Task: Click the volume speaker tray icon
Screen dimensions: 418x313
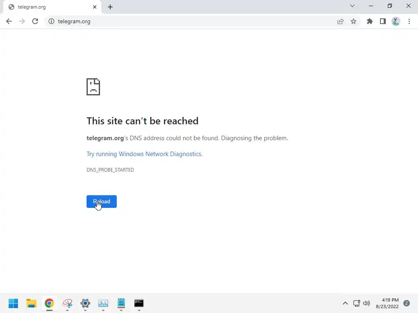Action: [367, 303]
